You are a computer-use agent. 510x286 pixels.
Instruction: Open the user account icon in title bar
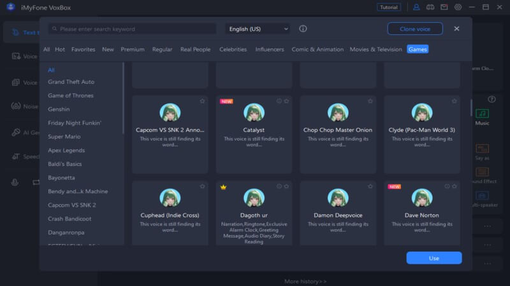(x=416, y=7)
